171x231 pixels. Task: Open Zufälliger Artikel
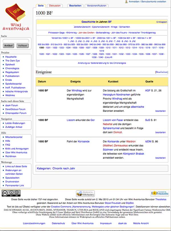tap(14, 127)
